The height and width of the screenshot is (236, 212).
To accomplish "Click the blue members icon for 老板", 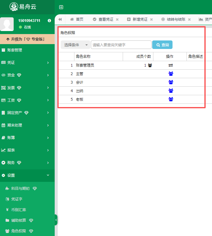I will point(170,99).
